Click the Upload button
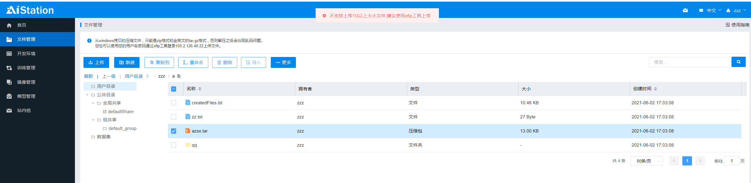 pyautogui.click(x=96, y=62)
